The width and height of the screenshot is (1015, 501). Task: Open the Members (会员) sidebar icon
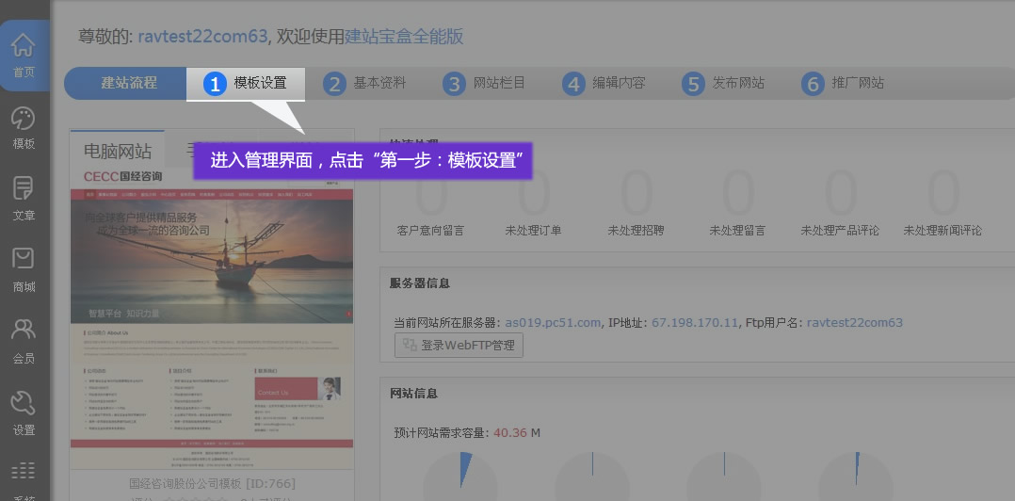point(24,342)
